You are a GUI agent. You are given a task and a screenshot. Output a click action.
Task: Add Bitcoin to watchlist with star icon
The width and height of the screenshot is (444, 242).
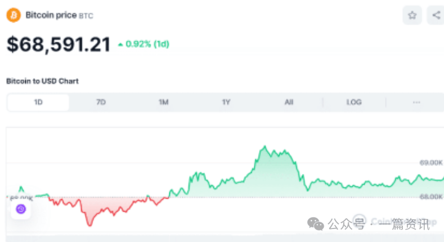tap(412, 15)
